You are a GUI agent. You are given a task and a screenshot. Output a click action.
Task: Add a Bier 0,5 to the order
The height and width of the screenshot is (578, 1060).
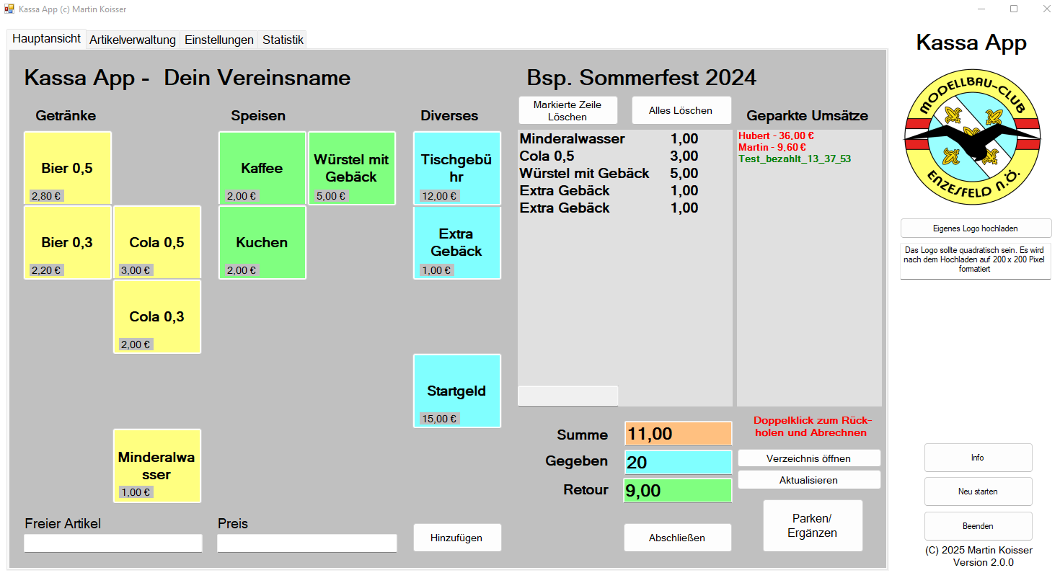pyautogui.click(x=68, y=168)
